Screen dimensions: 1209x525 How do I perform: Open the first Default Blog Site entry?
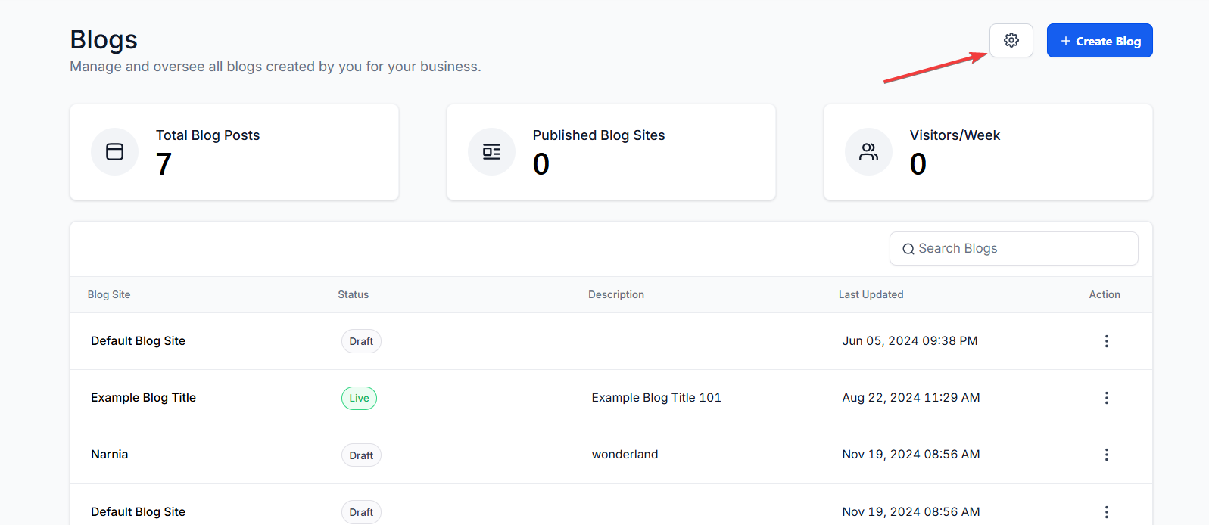138,341
